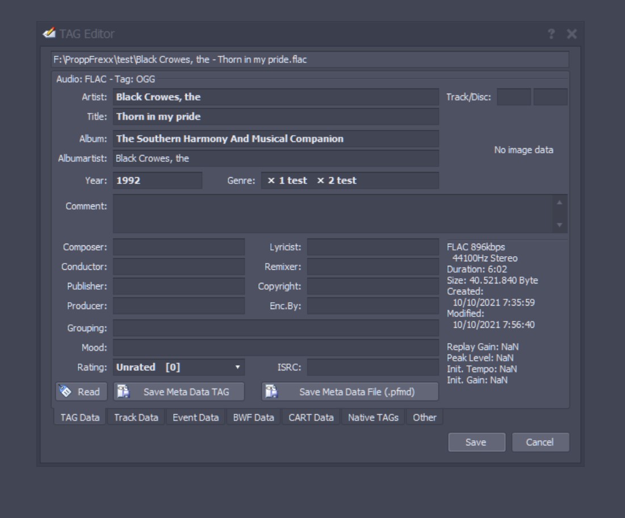Click the Disc number field

coord(551,97)
